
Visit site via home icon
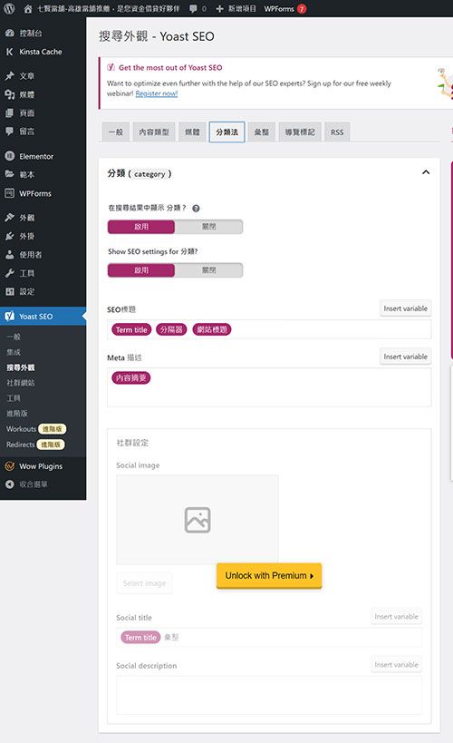pos(28,8)
